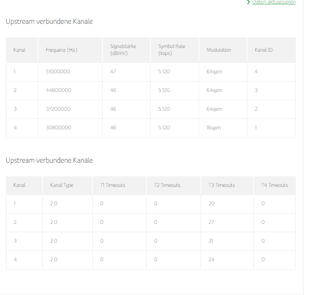Click the Kanal Type column header
This screenshot has height=295, width=316.
pyautogui.click(x=62, y=185)
